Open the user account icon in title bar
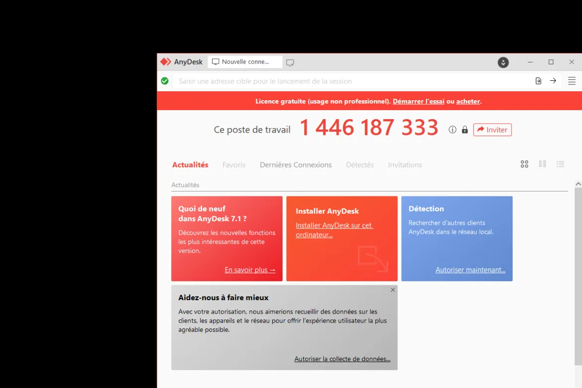The image size is (582, 388). pyautogui.click(x=503, y=62)
